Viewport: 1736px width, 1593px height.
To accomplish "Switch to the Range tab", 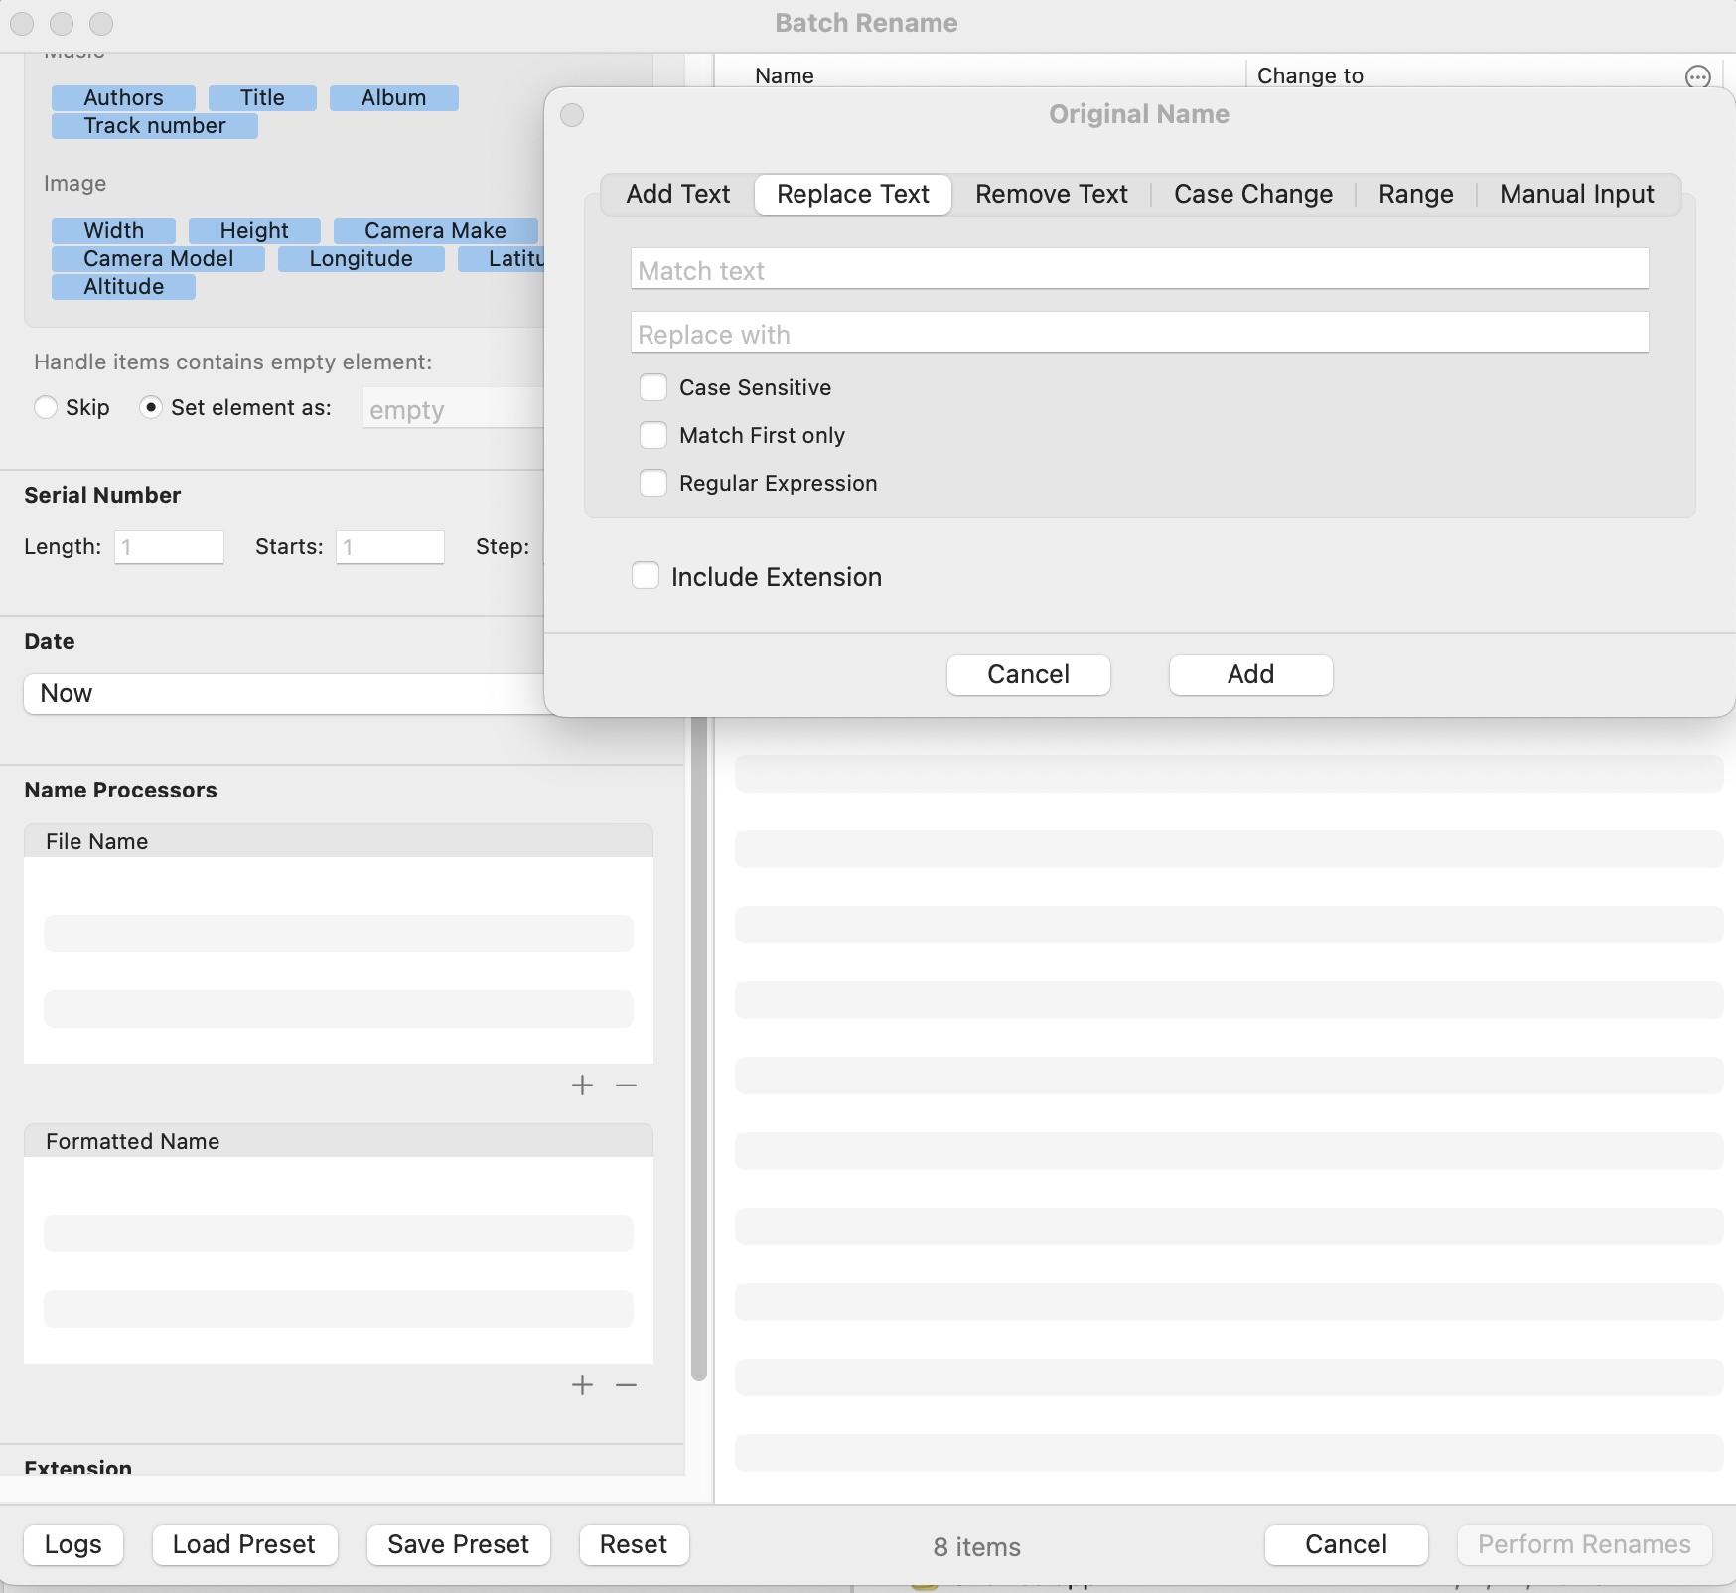I will coord(1416,194).
